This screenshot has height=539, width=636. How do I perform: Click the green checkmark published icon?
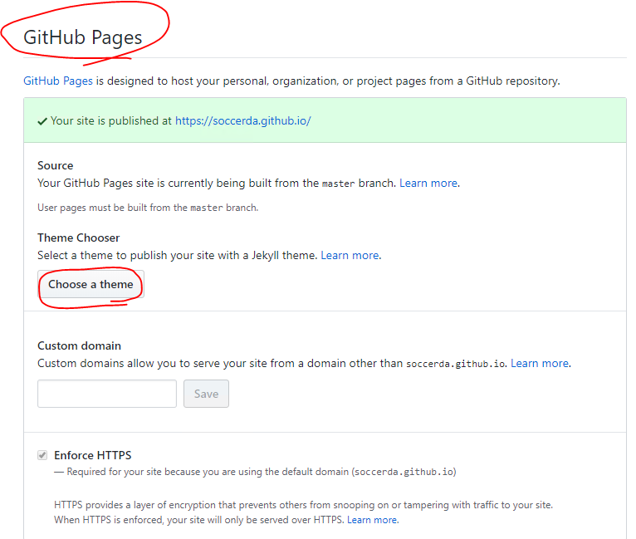click(42, 121)
